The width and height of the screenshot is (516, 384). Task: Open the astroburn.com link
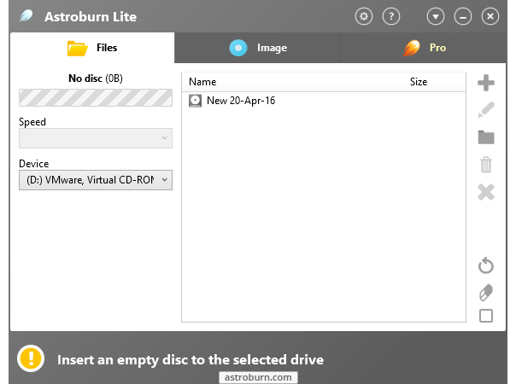258,377
